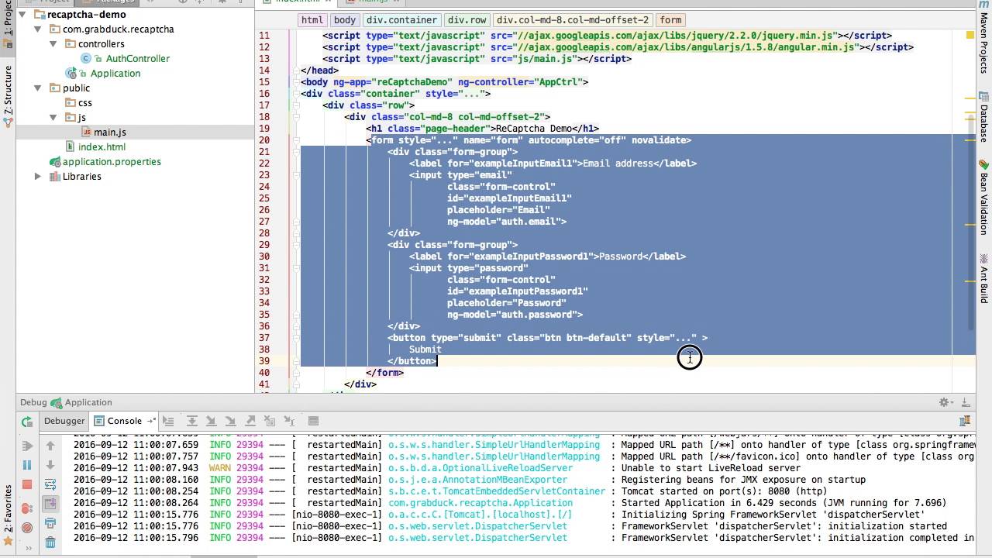Click the Drop Frame debugger icon

point(269,421)
